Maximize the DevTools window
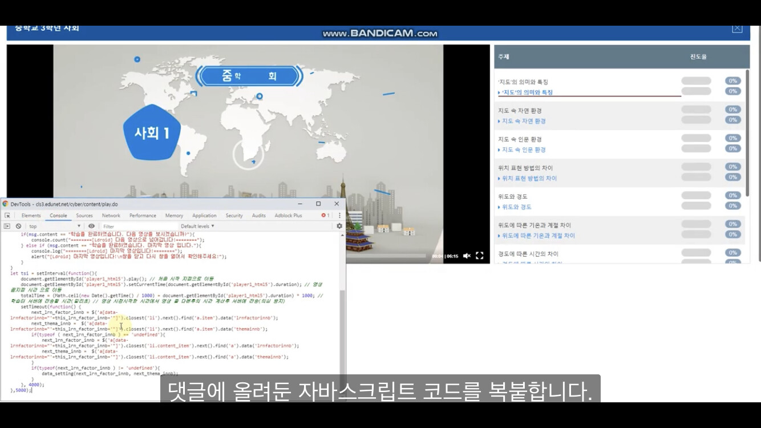Image resolution: width=761 pixels, height=428 pixels. [318, 204]
